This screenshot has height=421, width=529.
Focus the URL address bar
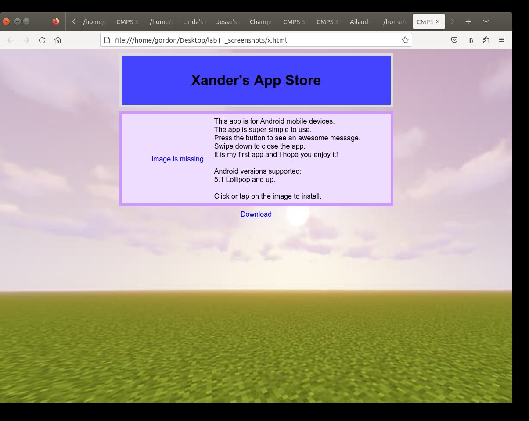click(x=255, y=40)
